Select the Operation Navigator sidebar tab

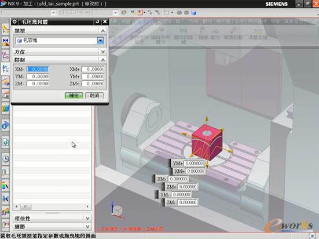[5, 69]
